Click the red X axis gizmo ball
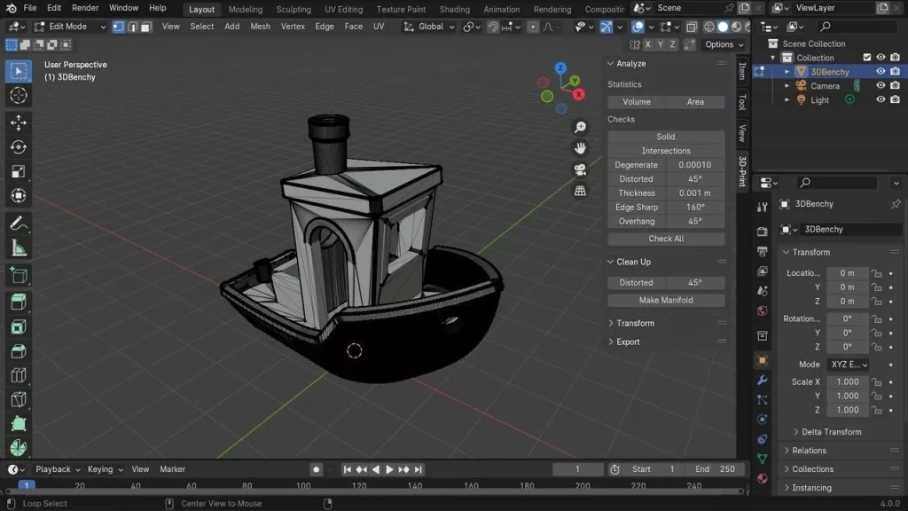Screen dimensions: 908x511 click(x=578, y=94)
